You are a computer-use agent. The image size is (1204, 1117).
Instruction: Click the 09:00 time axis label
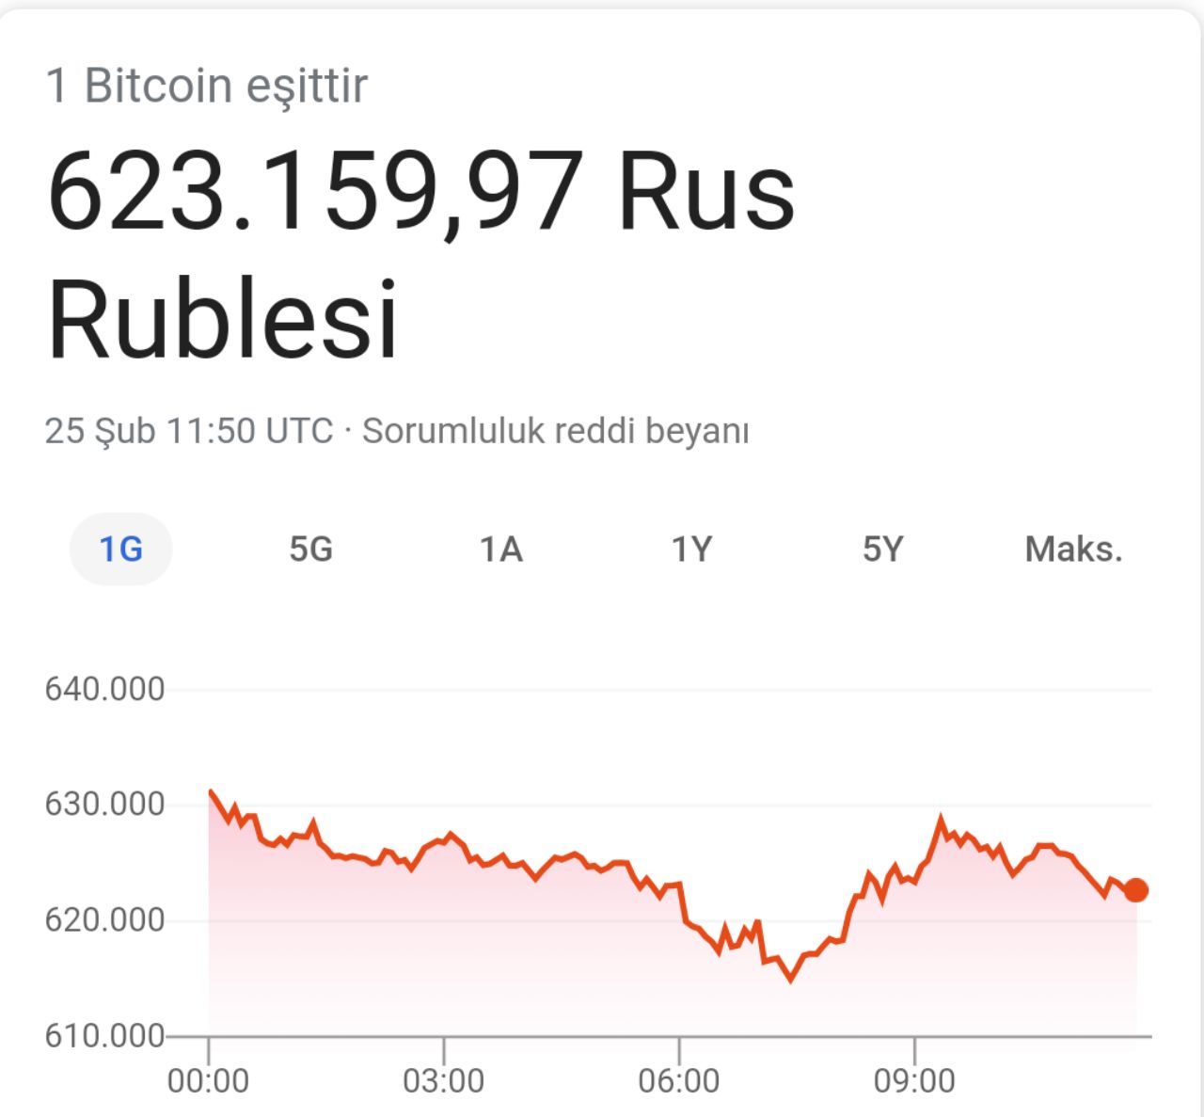[x=913, y=1080]
